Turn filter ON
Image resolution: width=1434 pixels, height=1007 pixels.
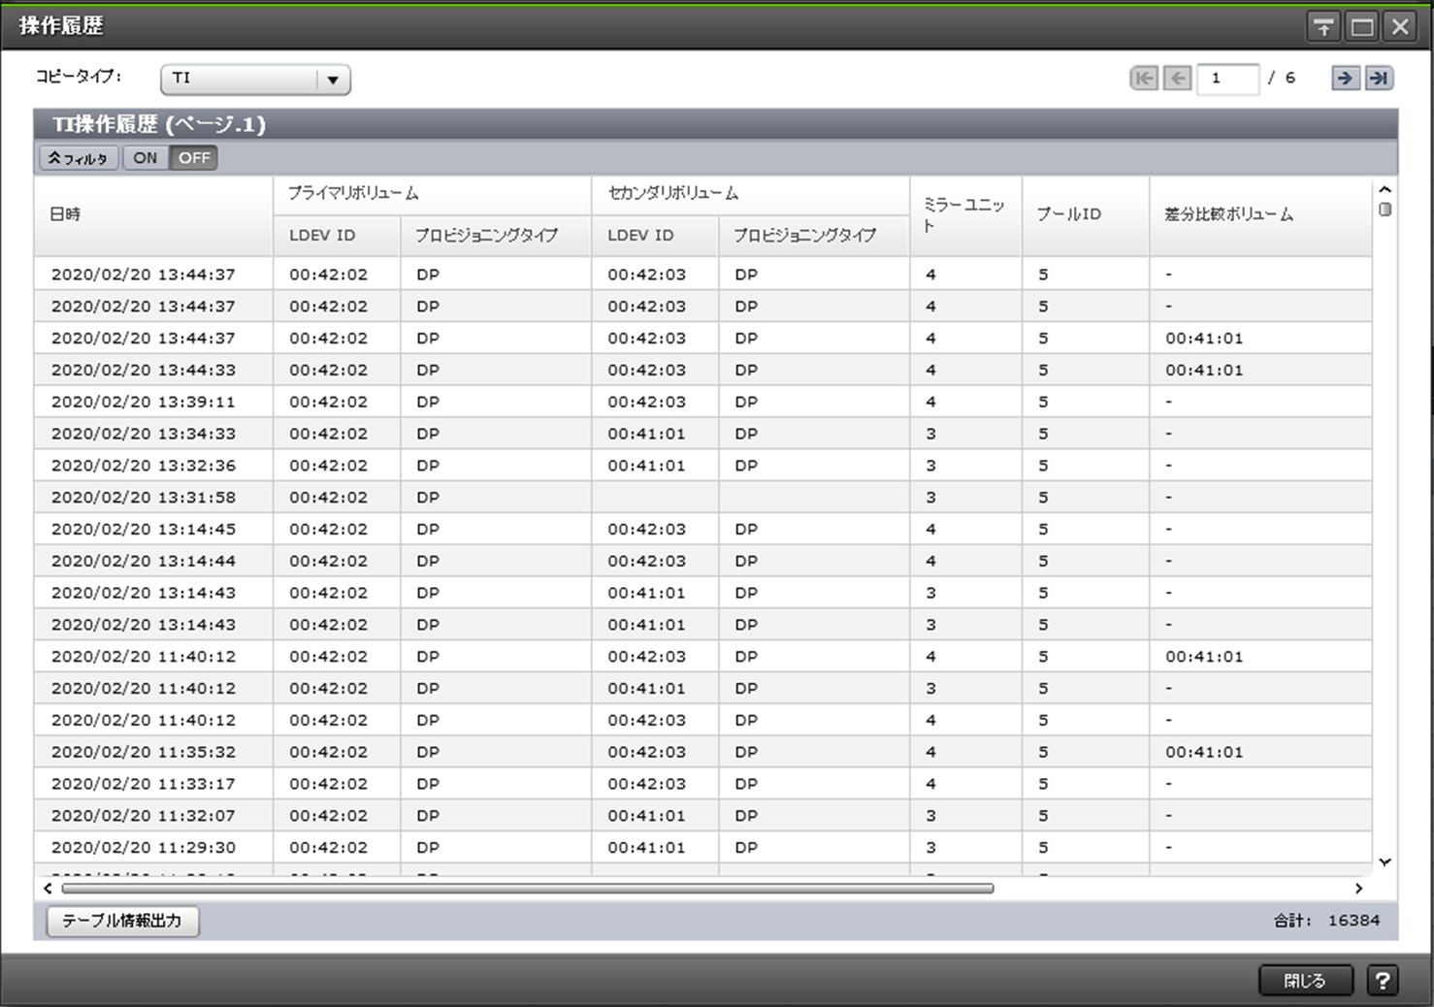pos(146,158)
